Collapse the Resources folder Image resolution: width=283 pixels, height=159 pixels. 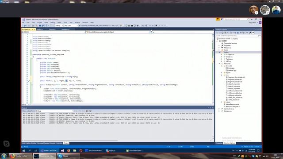[x=219, y=64]
